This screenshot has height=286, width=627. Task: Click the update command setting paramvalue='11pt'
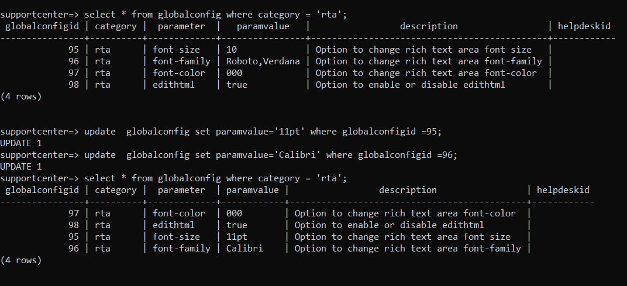pyautogui.click(x=263, y=132)
